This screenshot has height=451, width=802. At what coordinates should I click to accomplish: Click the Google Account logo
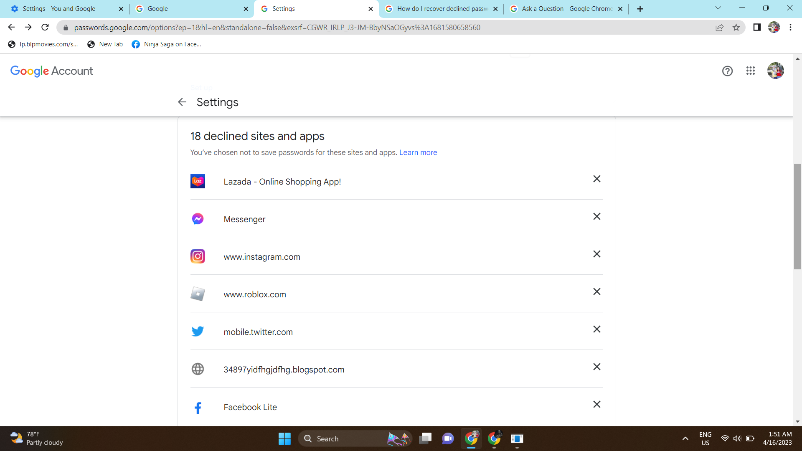point(51,71)
